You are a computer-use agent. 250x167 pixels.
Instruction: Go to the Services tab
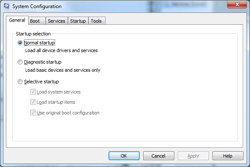pos(56,21)
